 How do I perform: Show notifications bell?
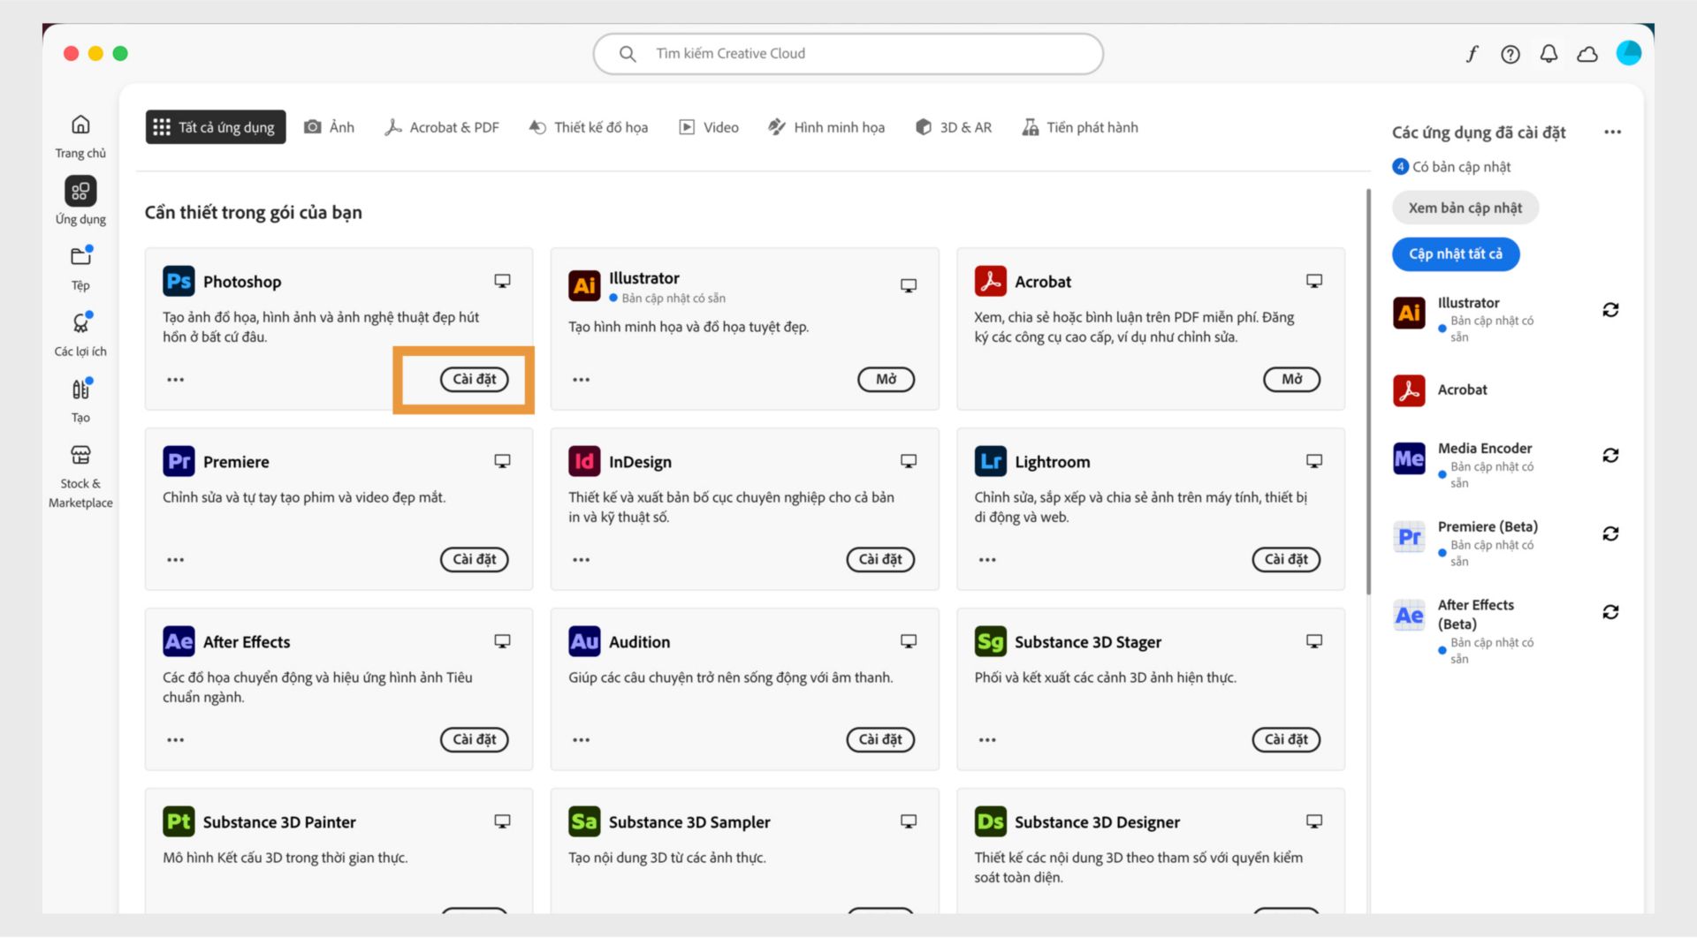1549,54
